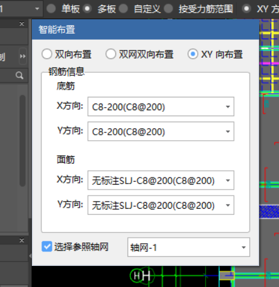This screenshot has width=279, height=287.
Task: Select the 多板 radio button in toolbar
Action: coord(87,9)
